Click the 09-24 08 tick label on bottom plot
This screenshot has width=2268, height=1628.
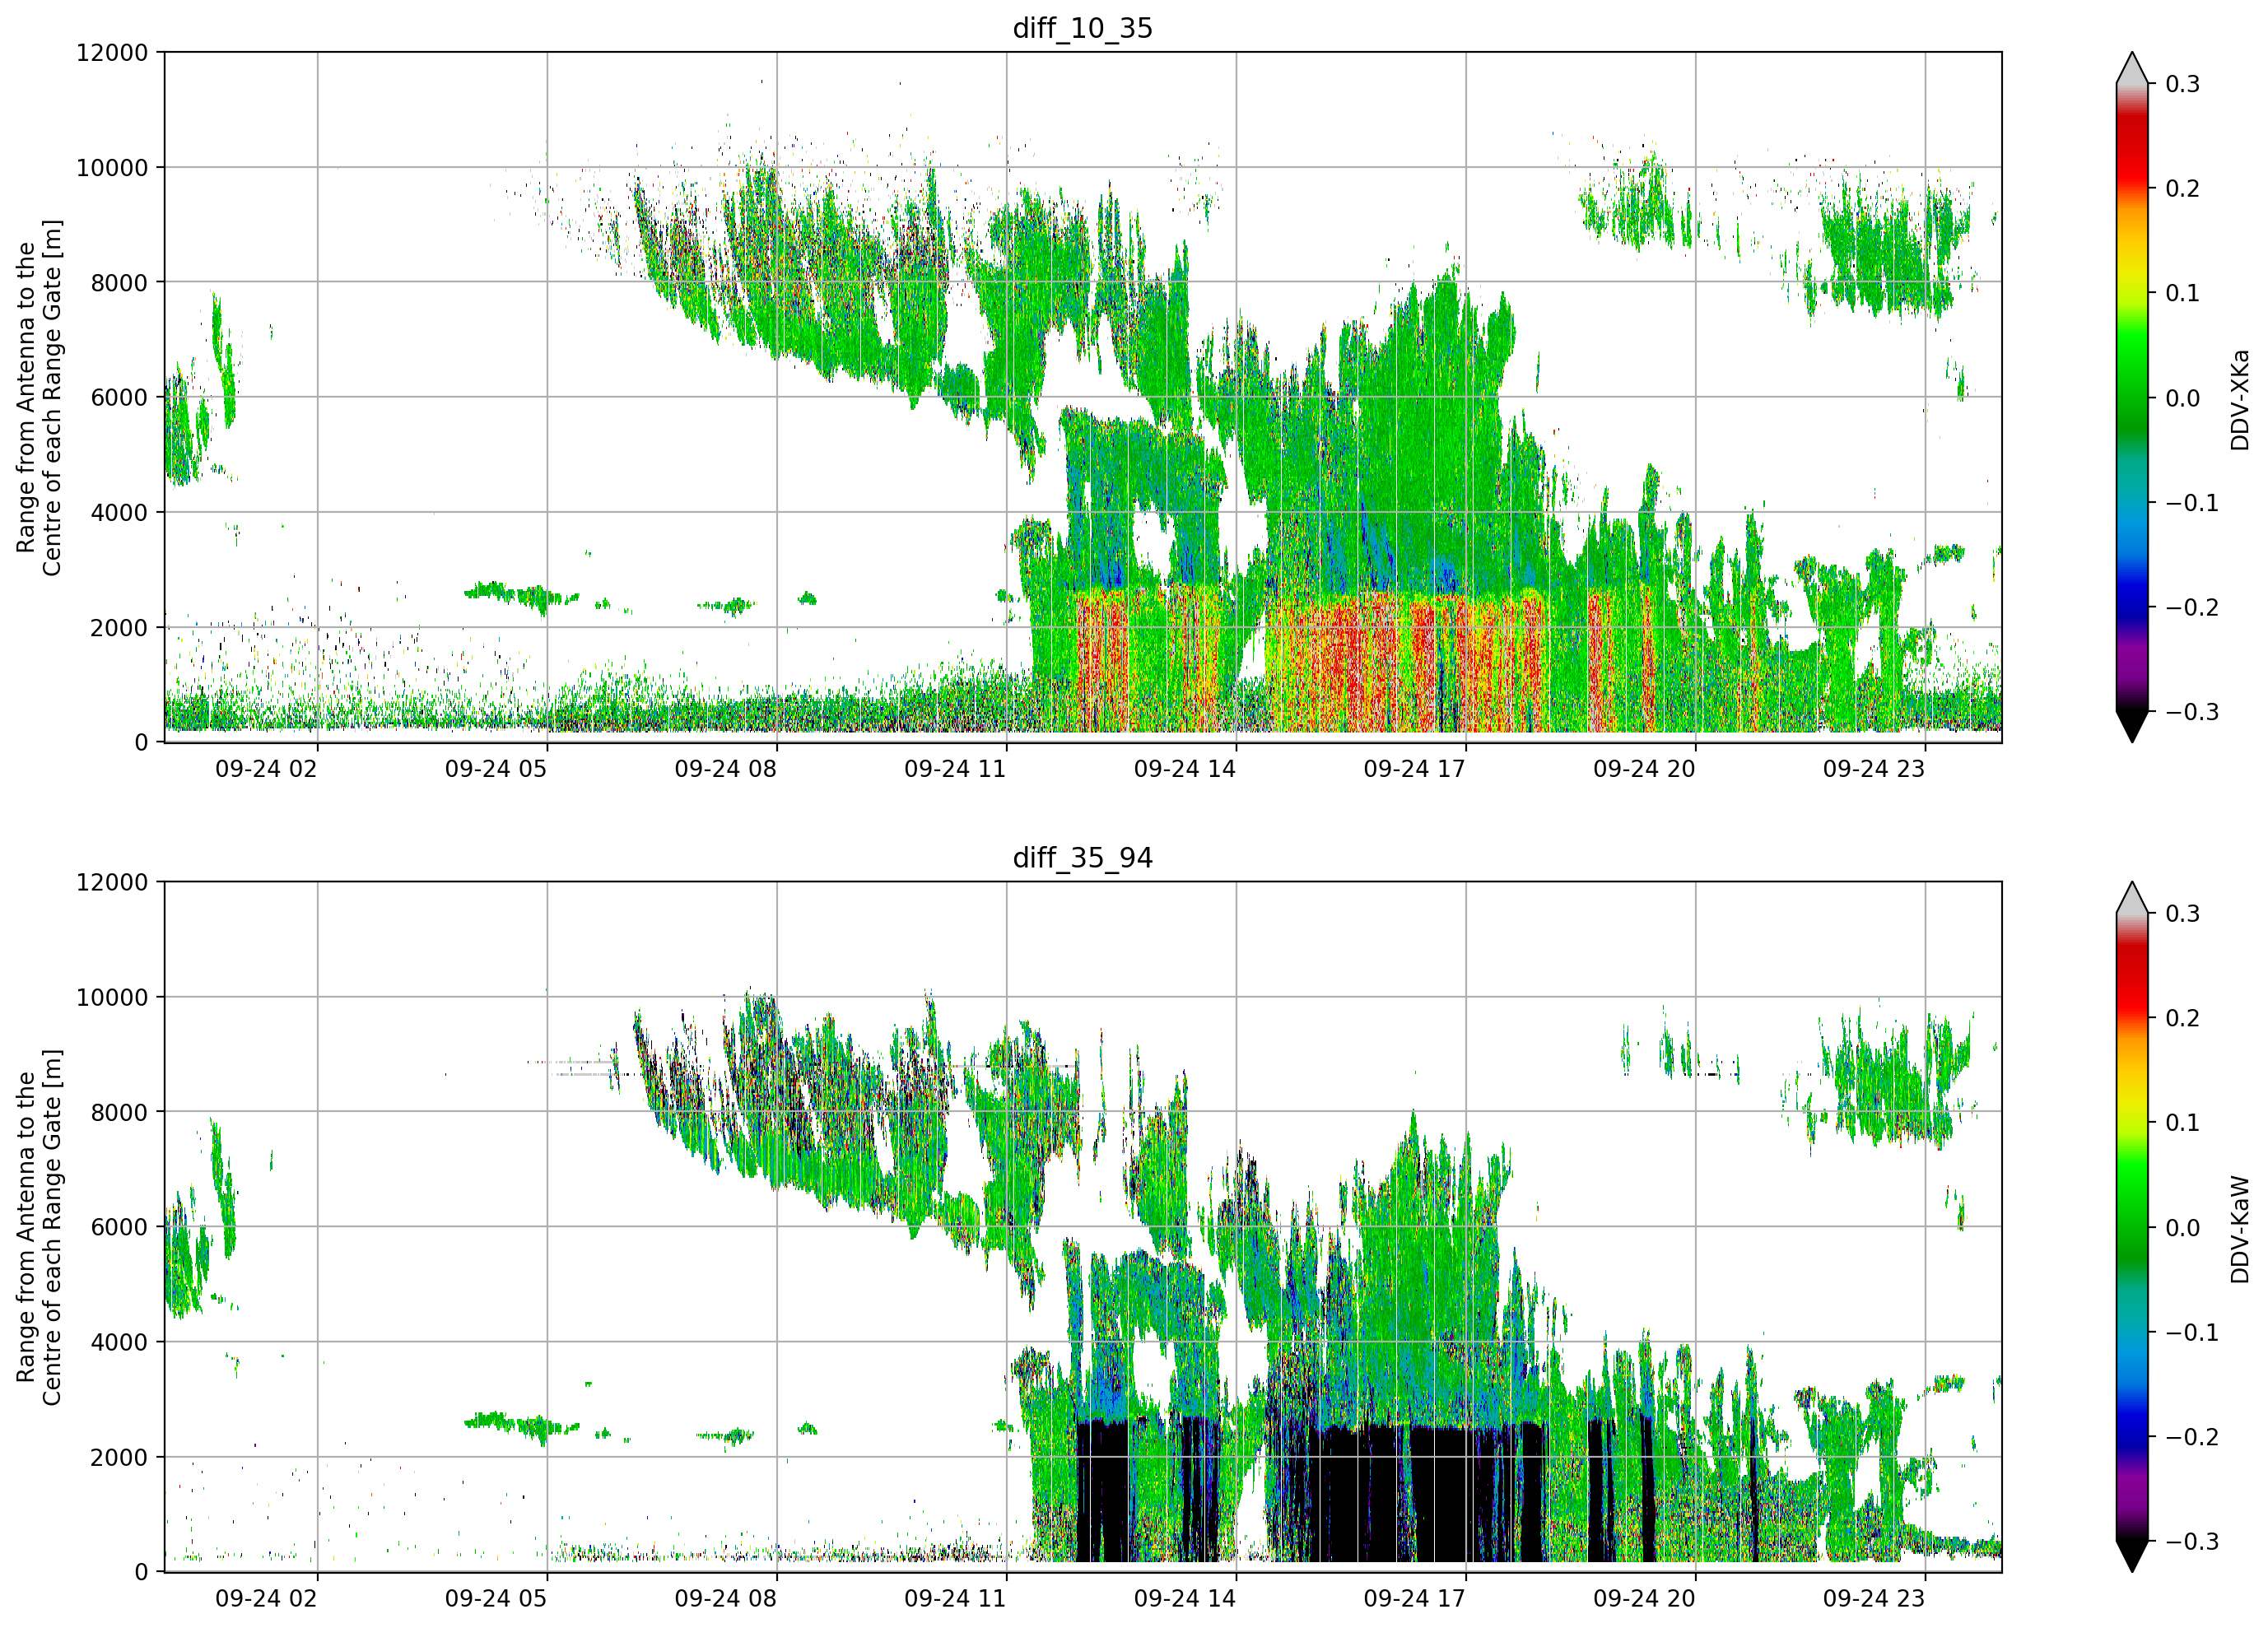click(726, 1599)
